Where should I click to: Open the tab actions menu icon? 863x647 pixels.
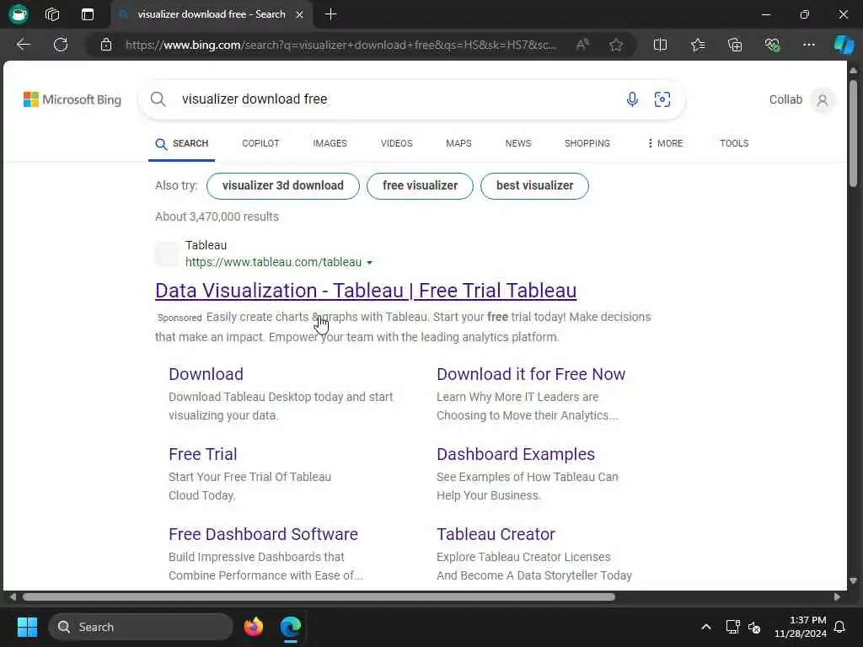88,14
